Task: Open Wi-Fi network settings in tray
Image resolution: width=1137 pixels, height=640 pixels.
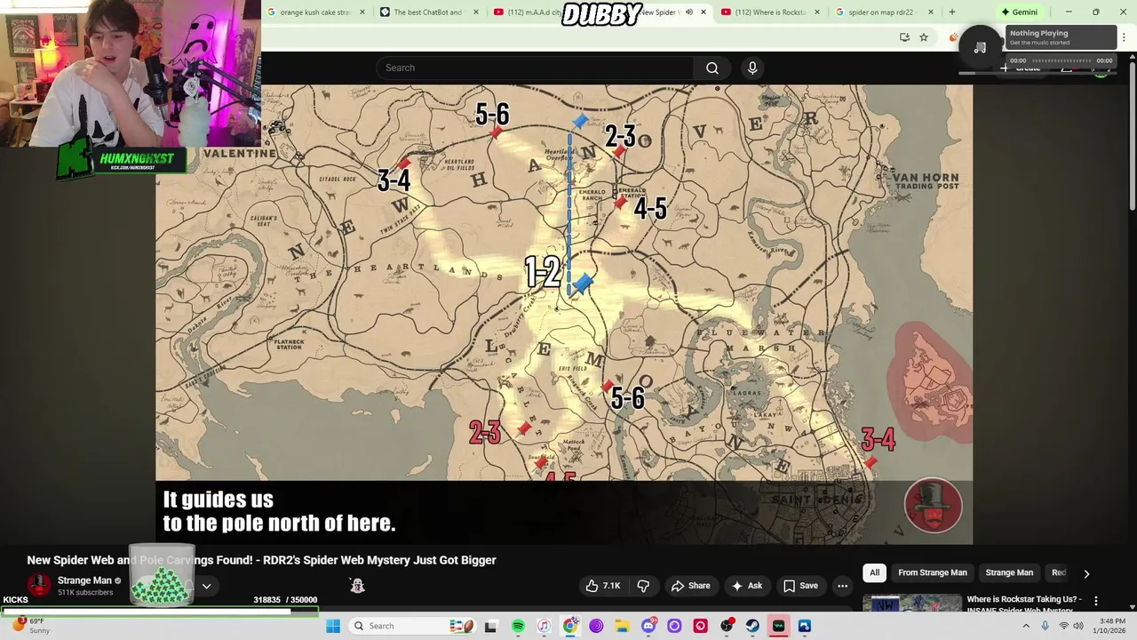Action: 1063,626
